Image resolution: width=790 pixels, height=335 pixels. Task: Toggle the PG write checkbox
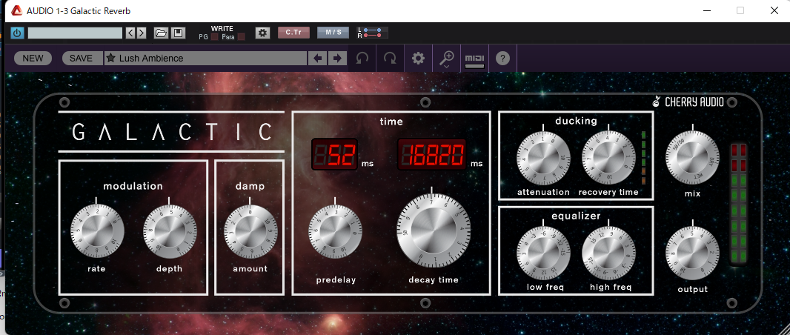pyautogui.click(x=215, y=37)
